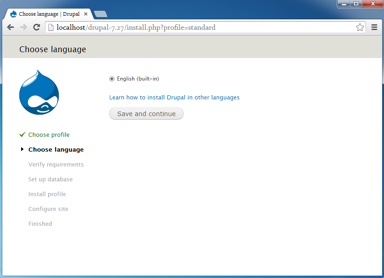This screenshot has height=278, width=384.
Task: Go back using the browser back arrow
Action: (x=10, y=27)
